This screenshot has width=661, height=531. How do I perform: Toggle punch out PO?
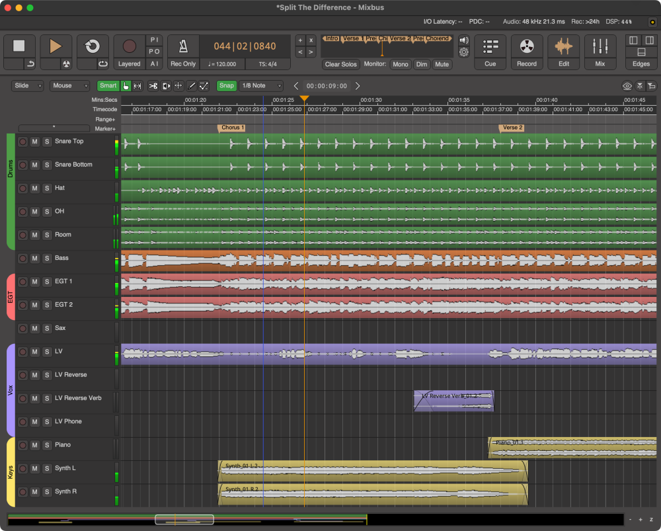tap(154, 52)
